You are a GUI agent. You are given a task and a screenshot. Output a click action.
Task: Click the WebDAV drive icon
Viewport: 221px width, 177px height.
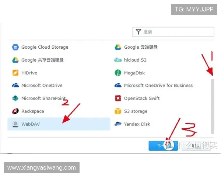click(x=15, y=124)
